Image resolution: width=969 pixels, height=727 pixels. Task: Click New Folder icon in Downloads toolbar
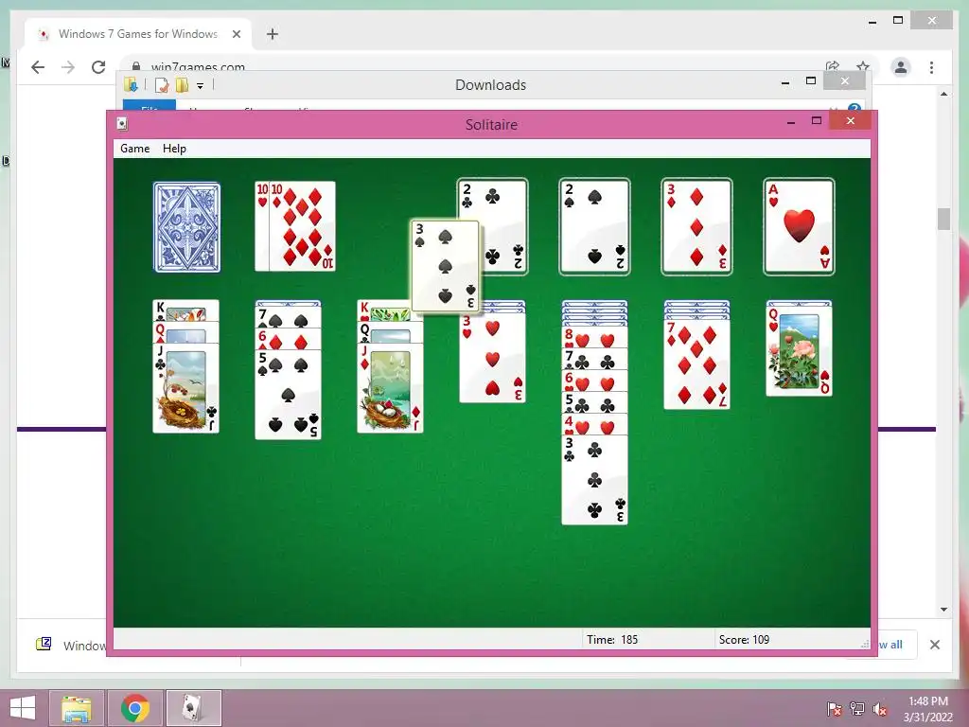point(182,84)
